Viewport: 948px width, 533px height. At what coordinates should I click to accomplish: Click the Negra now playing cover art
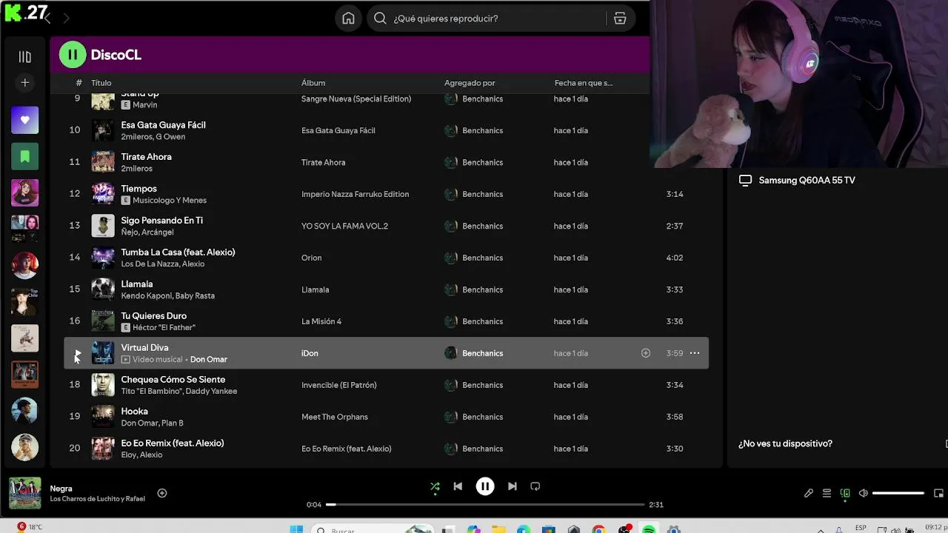(24, 493)
